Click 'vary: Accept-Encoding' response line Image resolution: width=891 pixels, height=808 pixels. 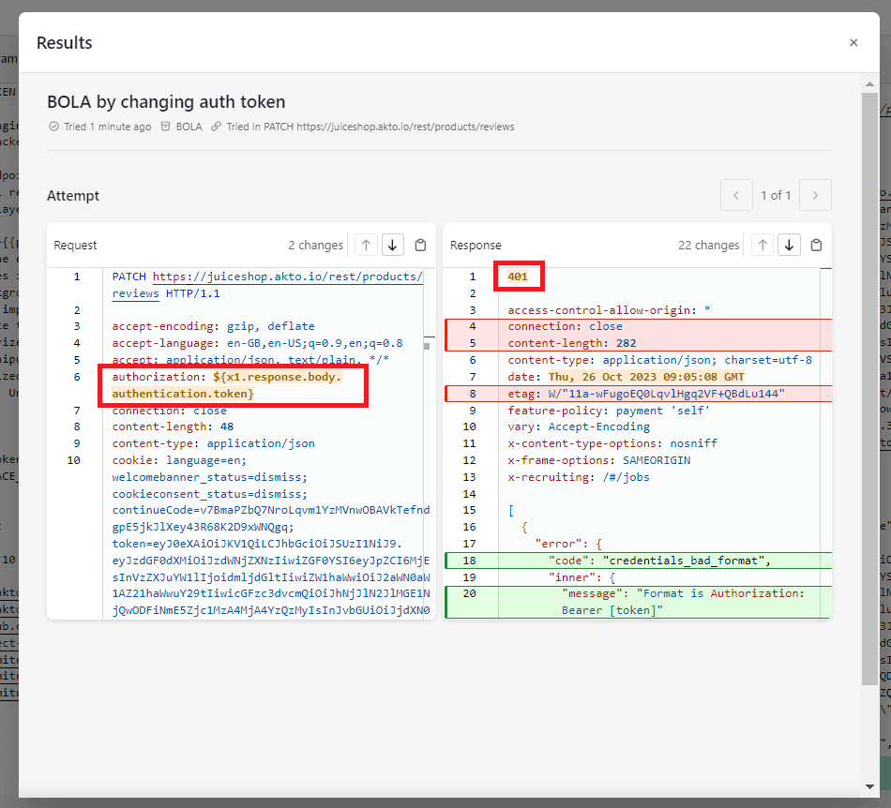tap(579, 426)
